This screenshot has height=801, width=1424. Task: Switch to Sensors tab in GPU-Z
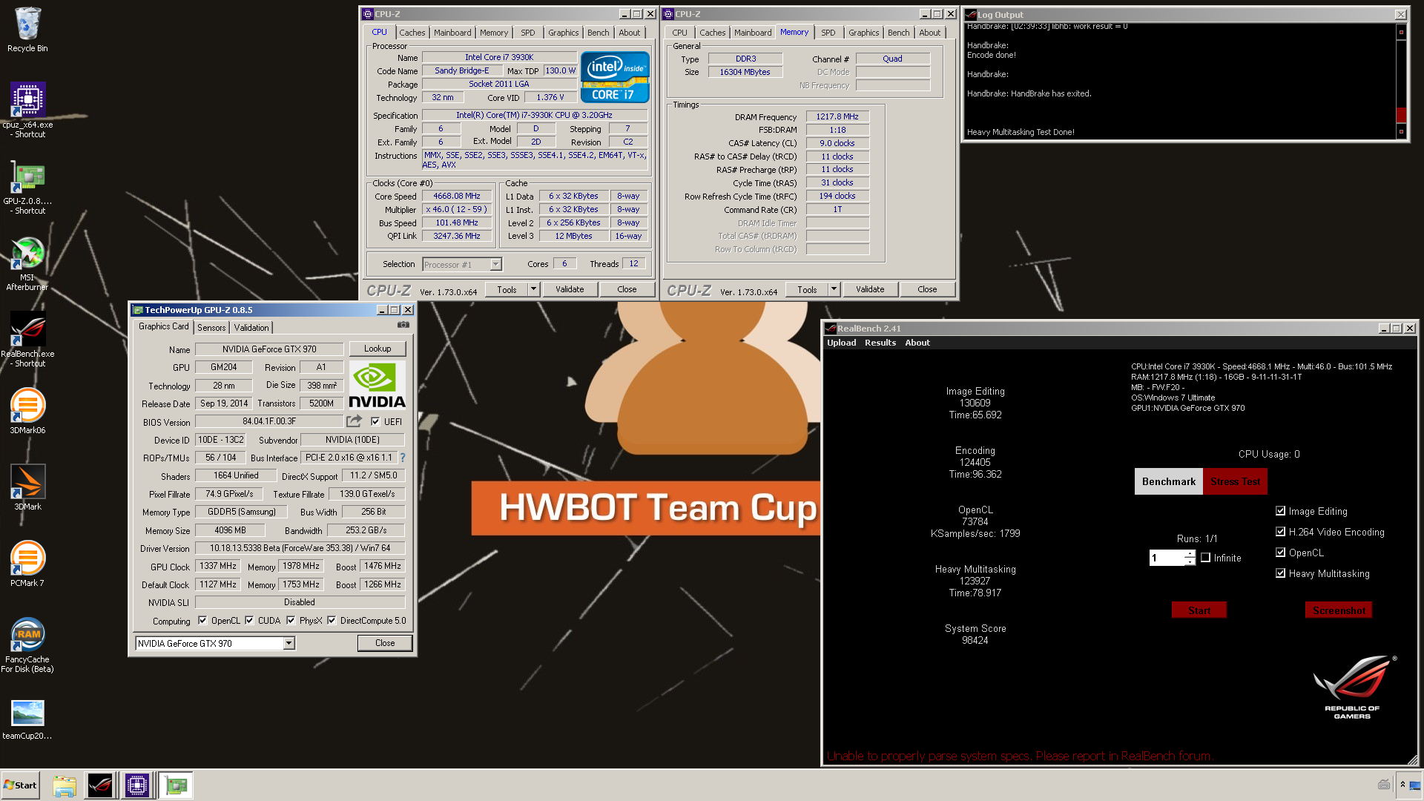click(x=211, y=328)
